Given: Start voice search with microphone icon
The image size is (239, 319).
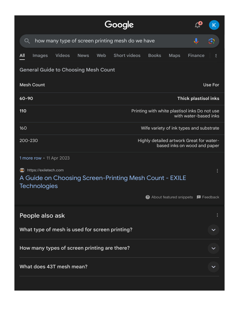Looking at the screenshot, I should 196,41.
